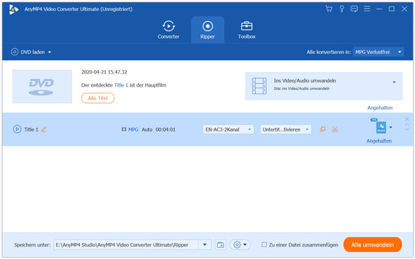This screenshot has height=259, width=415.
Task: Click the MPG output format icon
Action: coord(381,127)
